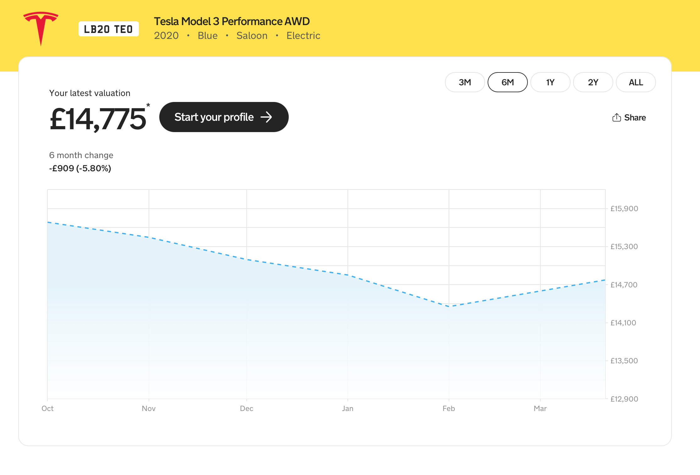This screenshot has width=700, height=475.
Task: Click the LB20 TEO registration plate
Action: [x=108, y=29]
